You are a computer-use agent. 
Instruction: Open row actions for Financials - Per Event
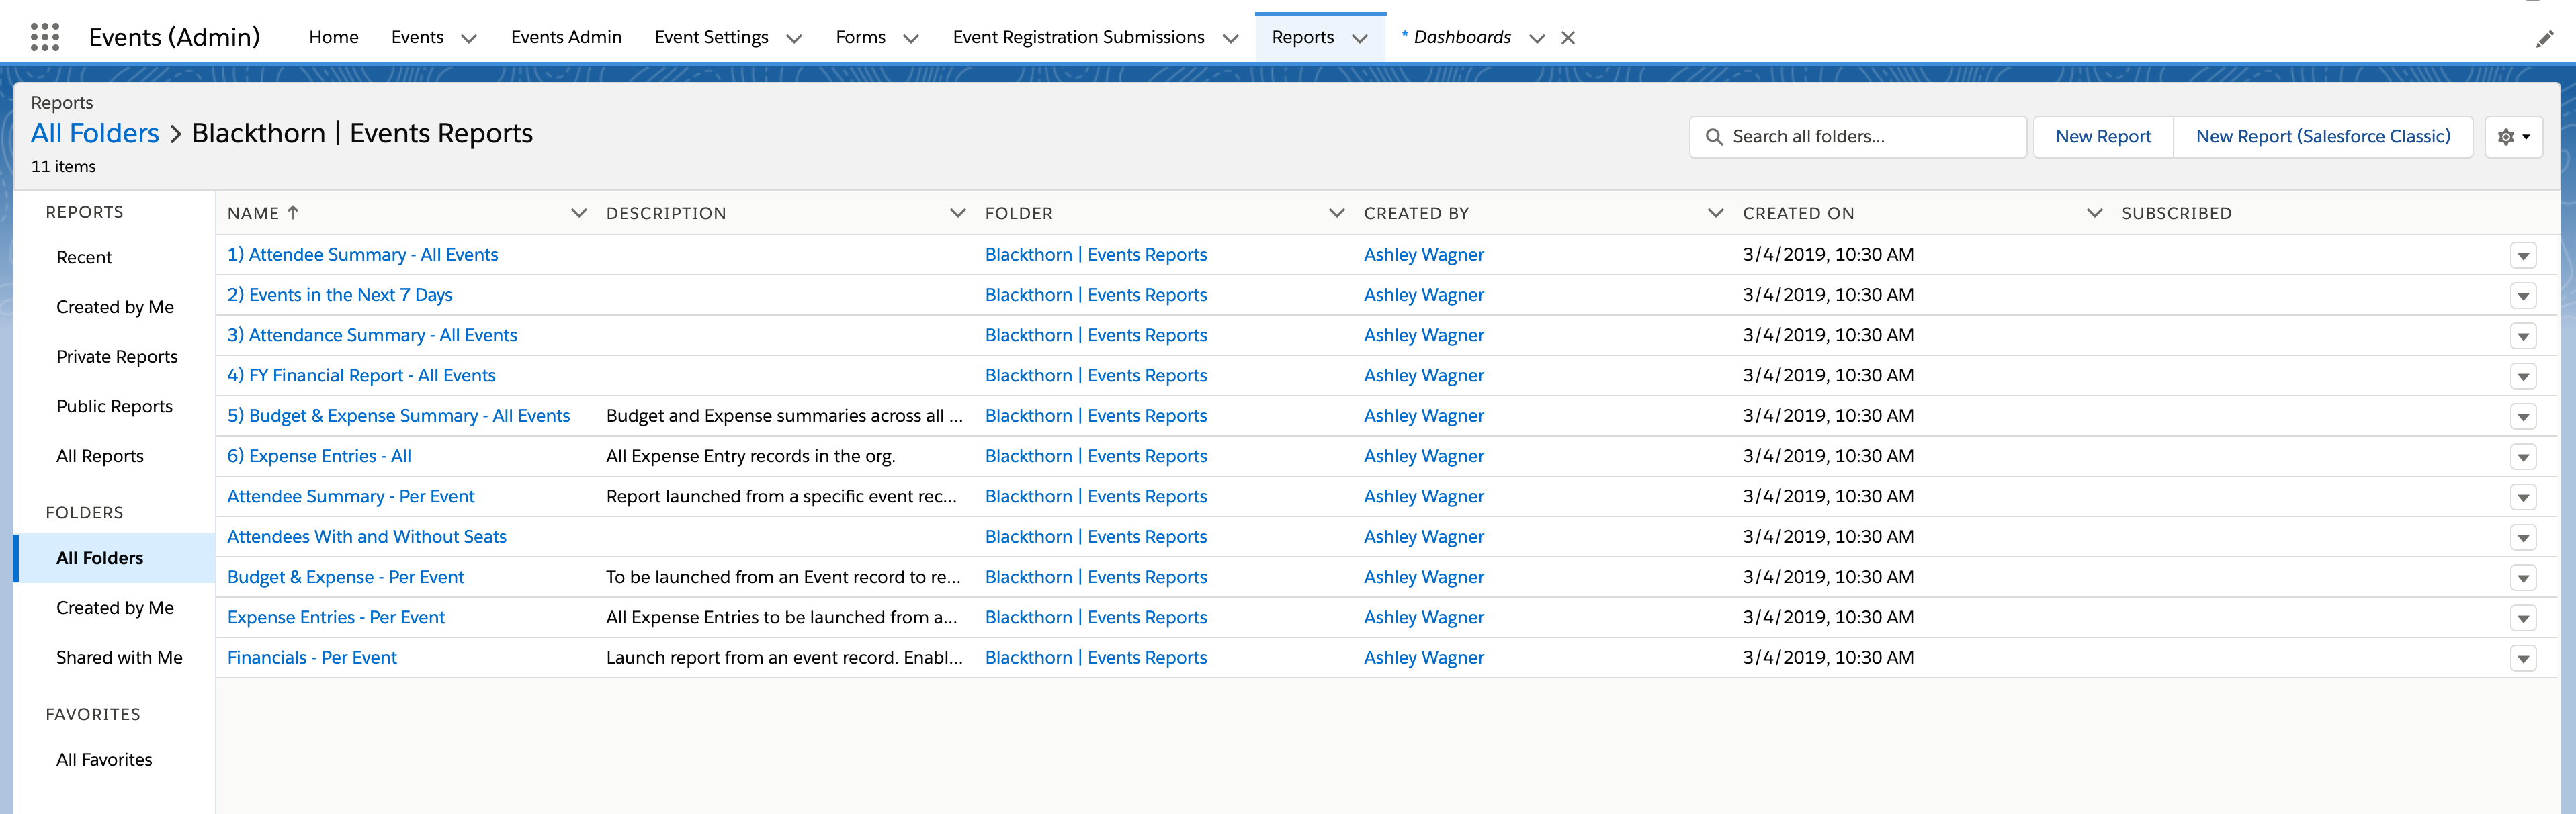point(2522,659)
